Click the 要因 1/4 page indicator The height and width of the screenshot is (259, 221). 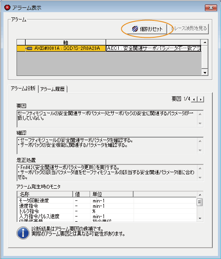[x=181, y=99]
